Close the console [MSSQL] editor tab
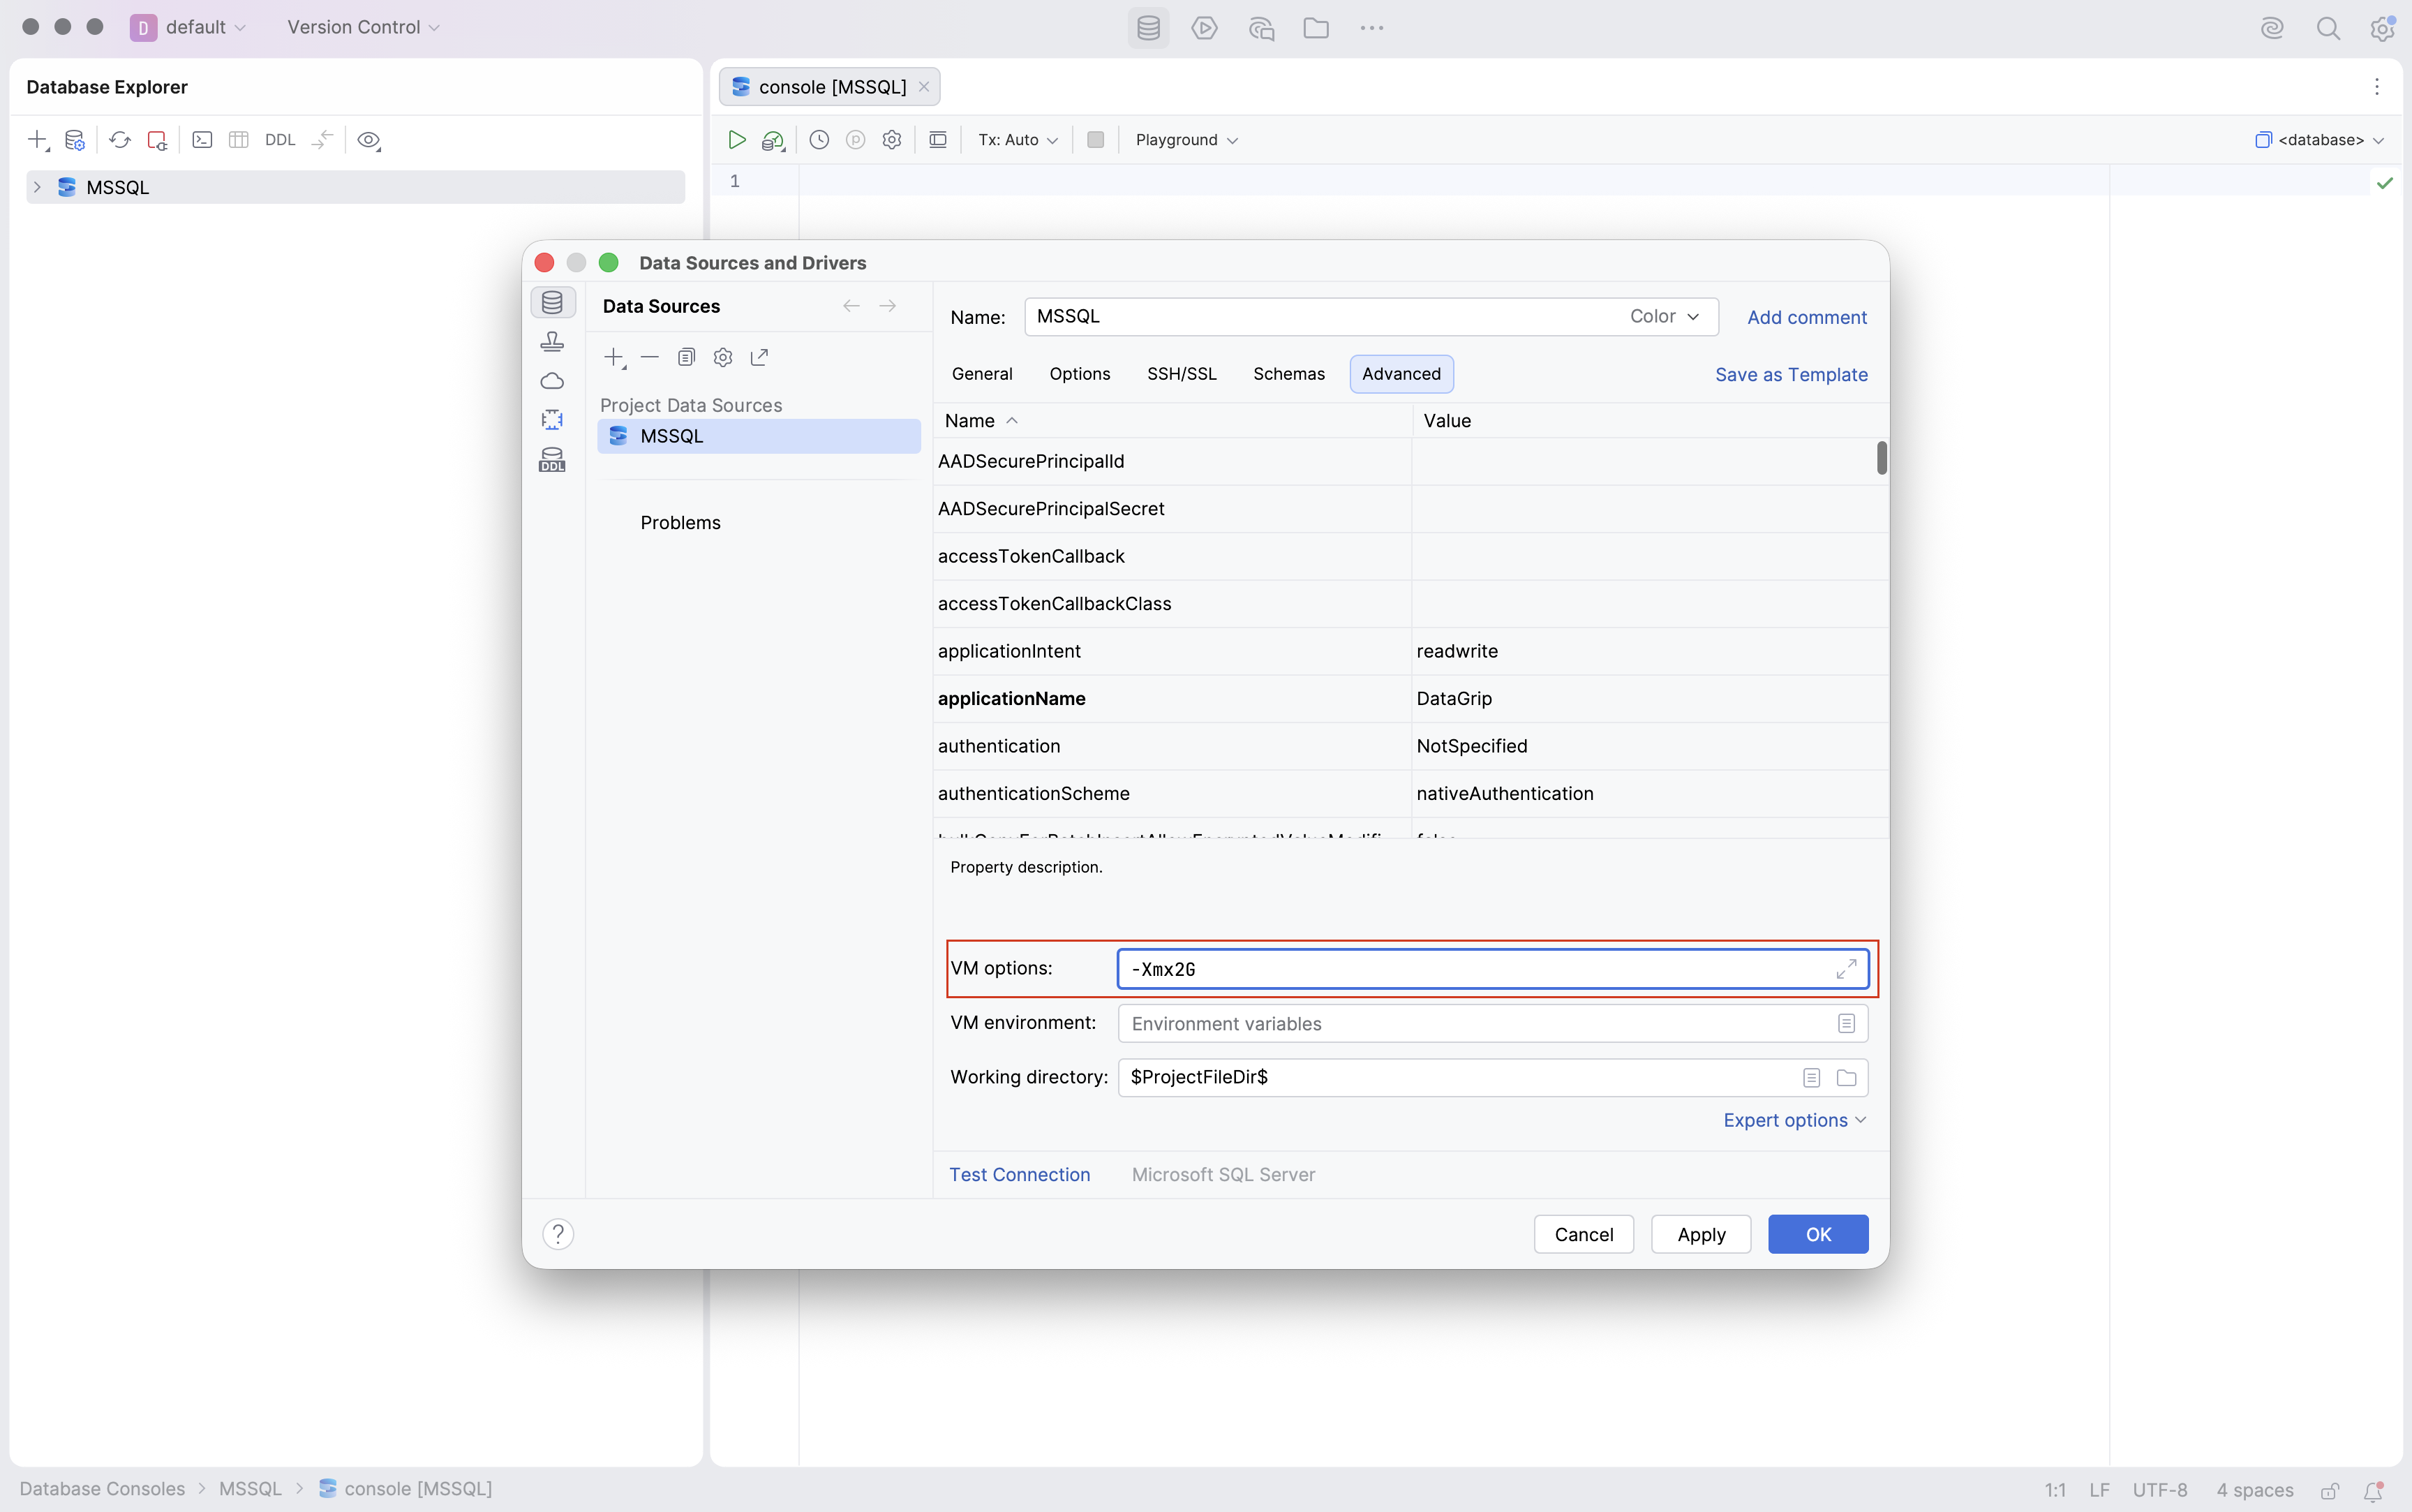Screen dimensions: 2412x1512 pos(925,87)
